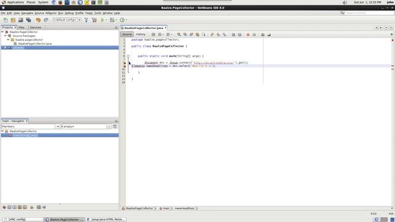Toggle Show Inherited Members in Navigator
Image resolution: width=395 pixels, height=222 pixels.
pos(4,207)
